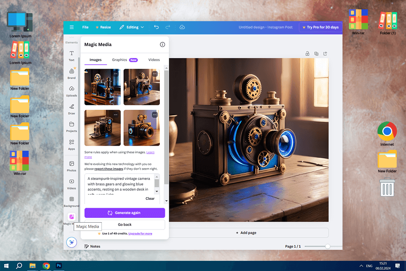Image resolution: width=406 pixels, height=271 pixels.
Task: Open Upgrade for more link
Action: tap(140, 234)
